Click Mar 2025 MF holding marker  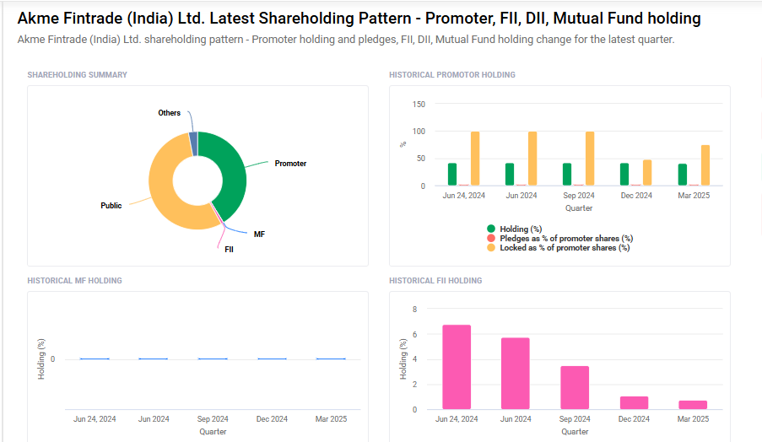click(x=331, y=359)
